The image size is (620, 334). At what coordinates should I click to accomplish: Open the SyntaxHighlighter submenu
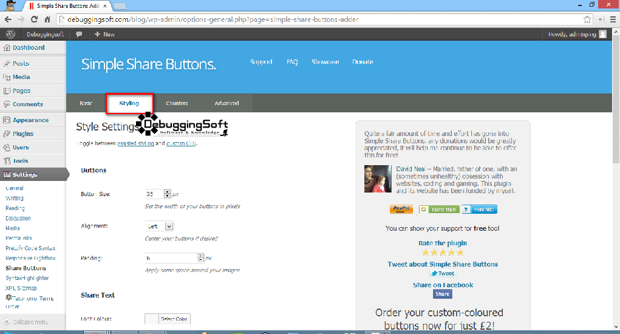click(27, 278)
